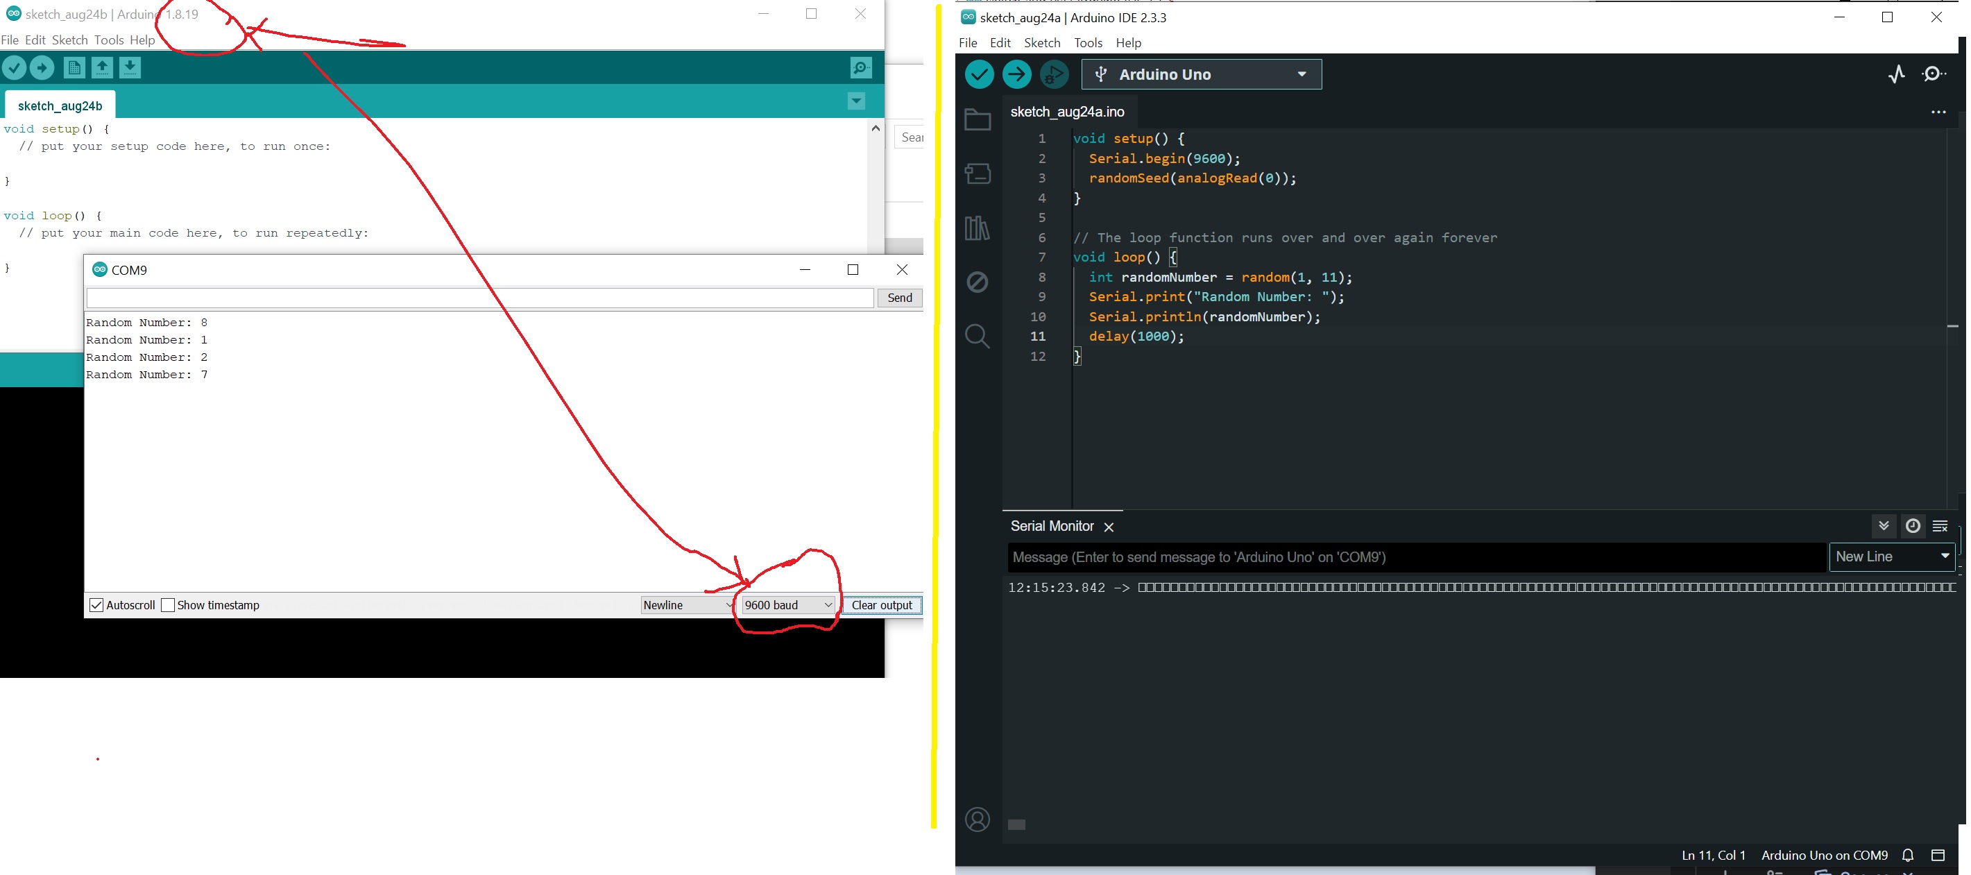Open Serial Monitor in Arduino 1.8.19 toolbar
The height and width of the screenshot is (875, 1971).
pyautogui.click(x=860, y=67)
